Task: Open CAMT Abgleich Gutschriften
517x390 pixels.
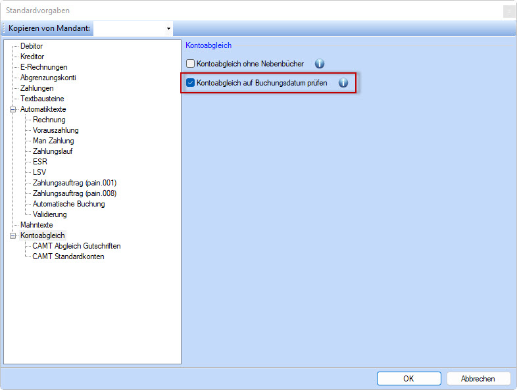Action: tap(76, 246)
